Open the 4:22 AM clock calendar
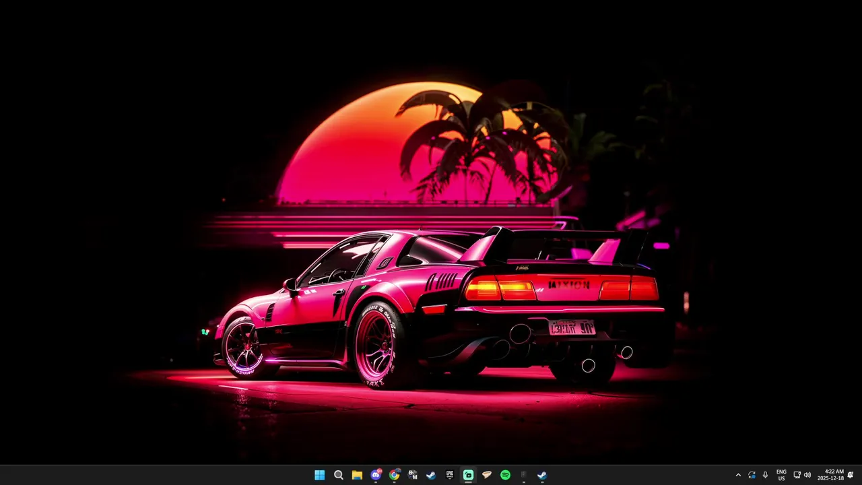 (x=830, y=475)
